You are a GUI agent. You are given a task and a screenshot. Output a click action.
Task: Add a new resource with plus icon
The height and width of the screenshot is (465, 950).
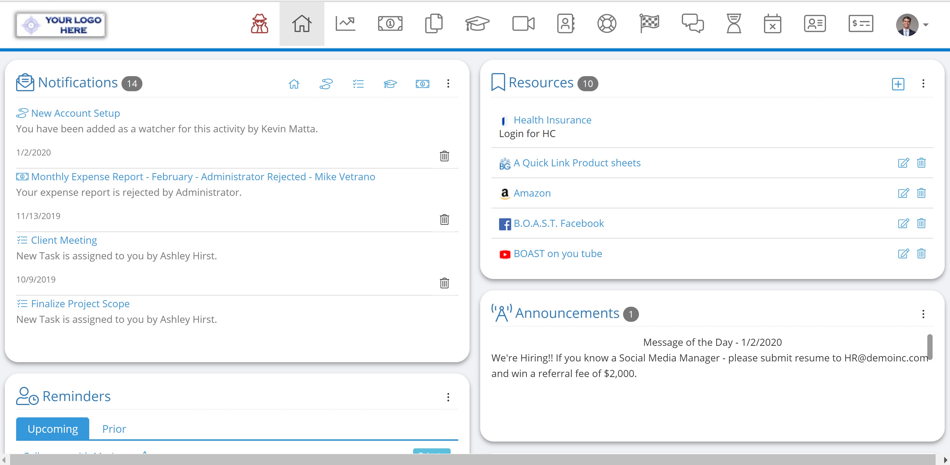click(898, 84)
